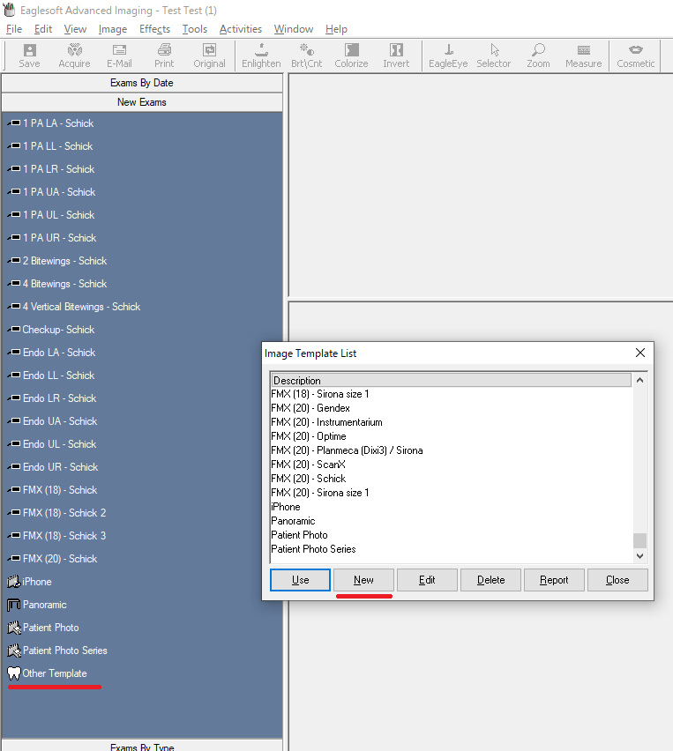The image size is (673, 751).
Task: Click New in Image Template List
Action: (x=363, y=580)
